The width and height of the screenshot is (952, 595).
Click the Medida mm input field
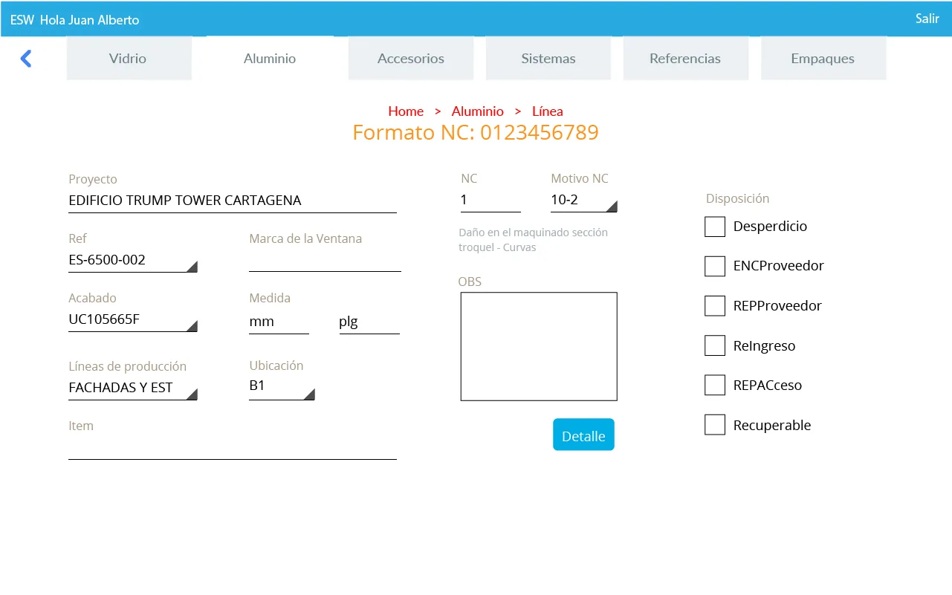tap(279, 322)
